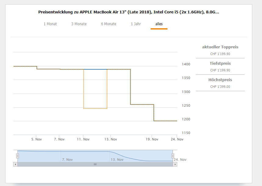Click the Höchstpreis heading
262x186 pixels.
[220, 80]
